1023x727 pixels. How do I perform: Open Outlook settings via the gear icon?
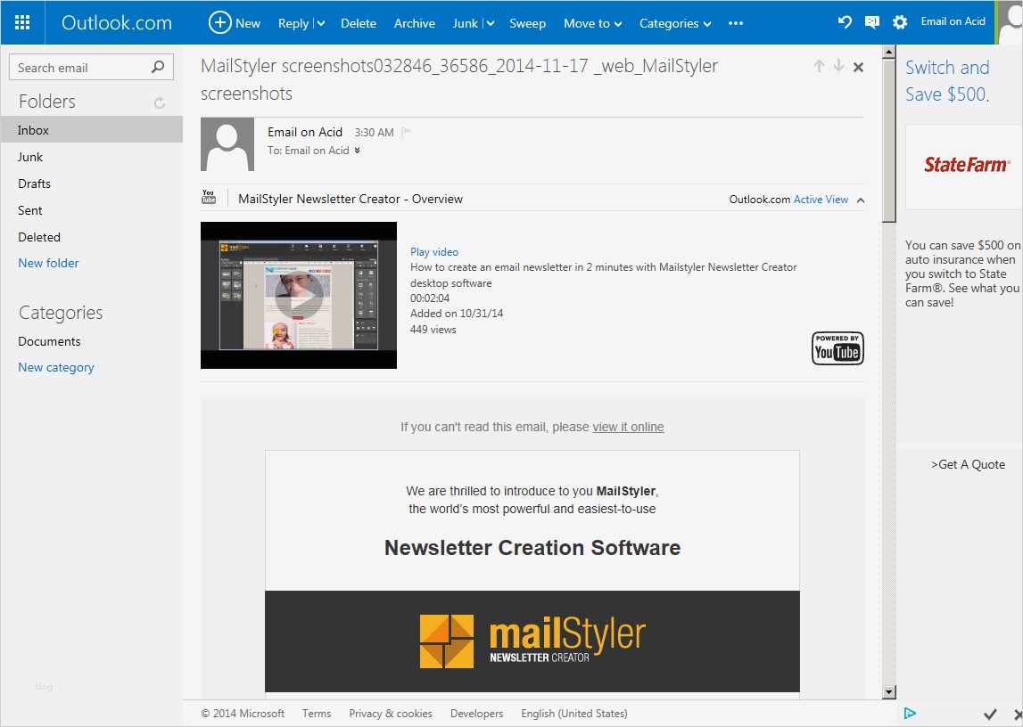(x=899, y=22)
